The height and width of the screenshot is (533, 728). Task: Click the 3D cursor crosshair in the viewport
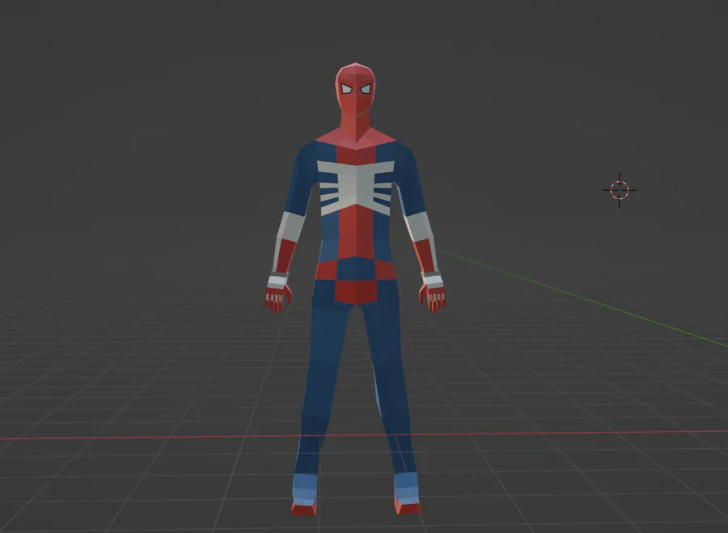[620, 190]
